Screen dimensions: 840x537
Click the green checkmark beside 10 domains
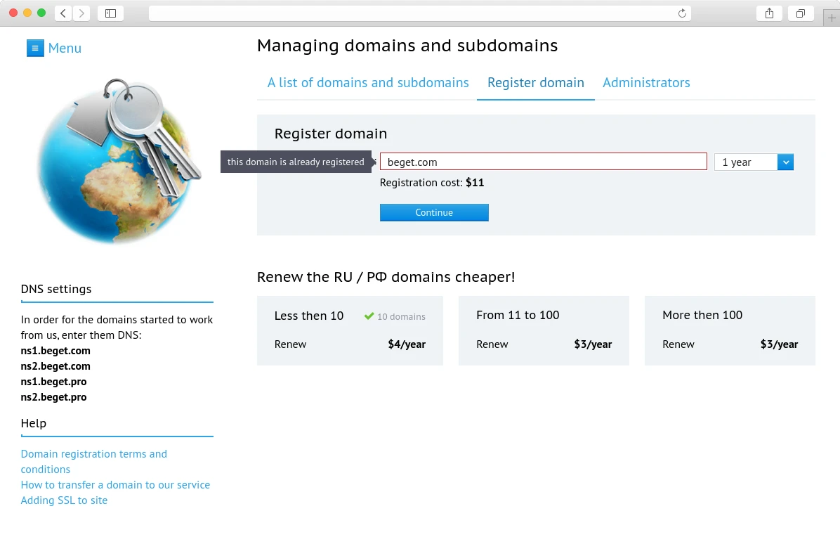(x=368, y=316)
